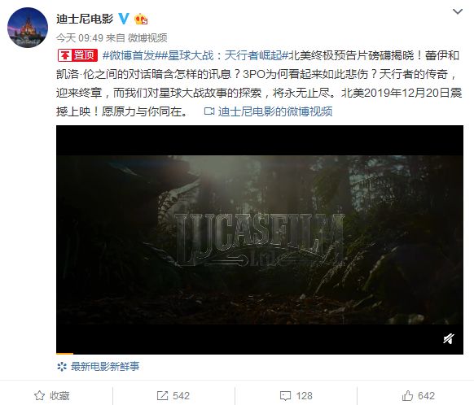Image resolution: width=474 pixels, height=405 pixels.
Task: Expand the post options chevron
Action: [x=458, y=12]
